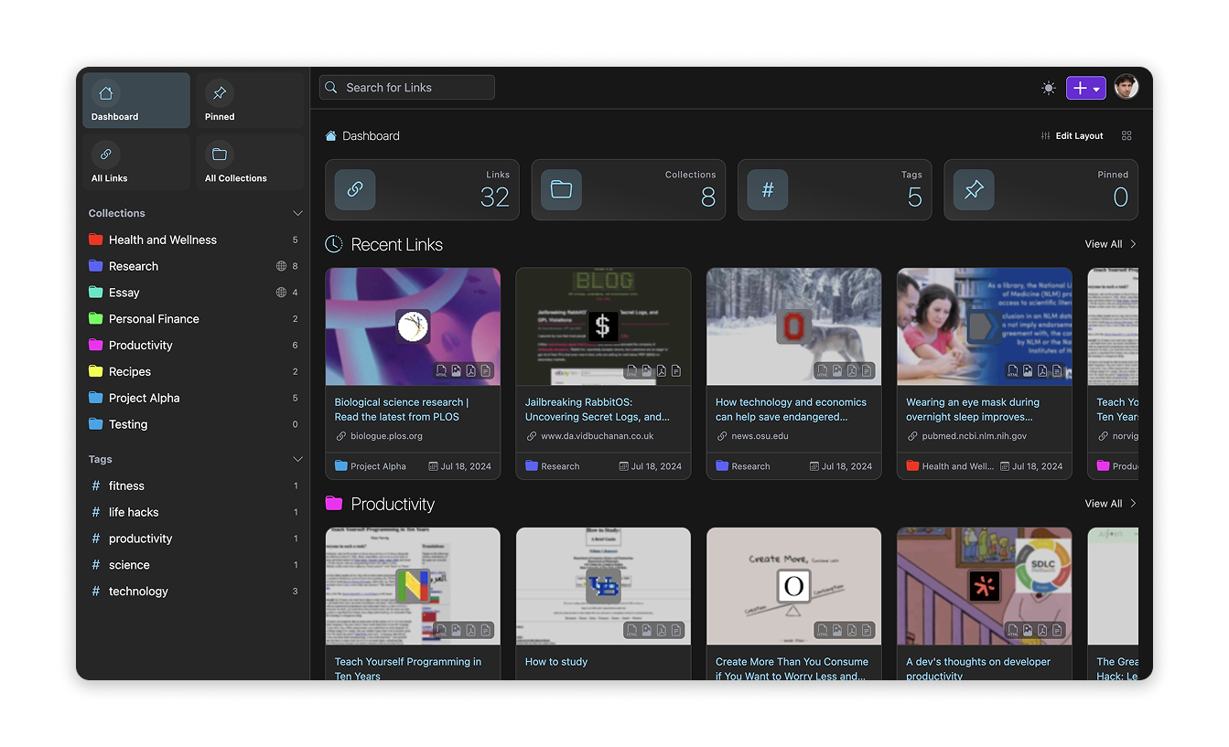Click the 'O' favicon on Create More card
The image size is (1229, 747).
(793, 586)
